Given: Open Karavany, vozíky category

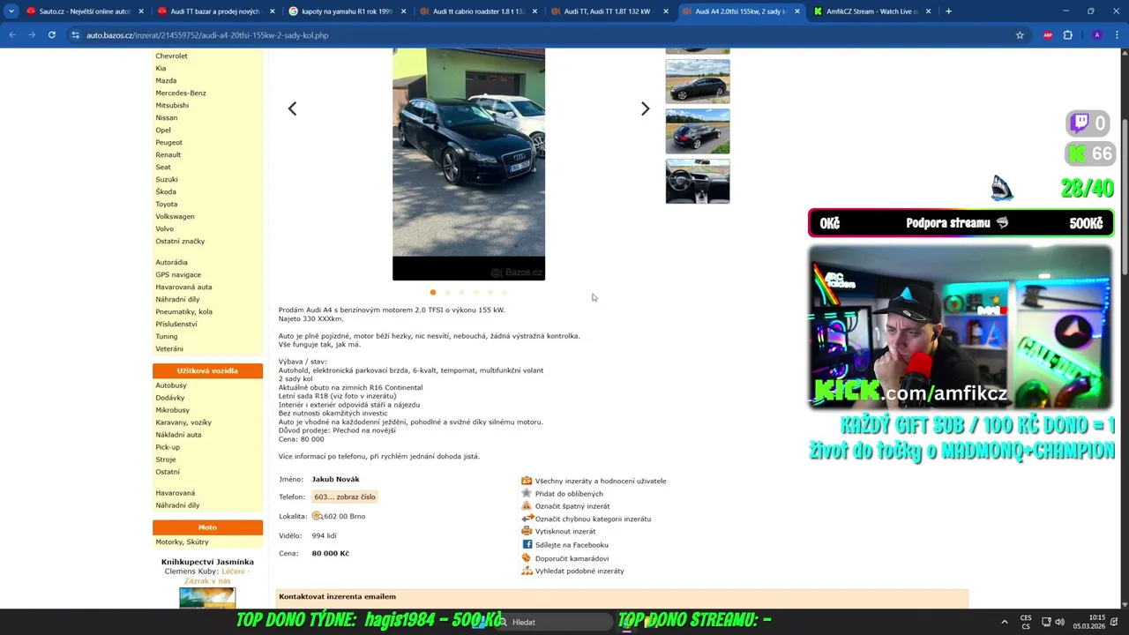Looking at the screenshot, I should pos(183,422).
